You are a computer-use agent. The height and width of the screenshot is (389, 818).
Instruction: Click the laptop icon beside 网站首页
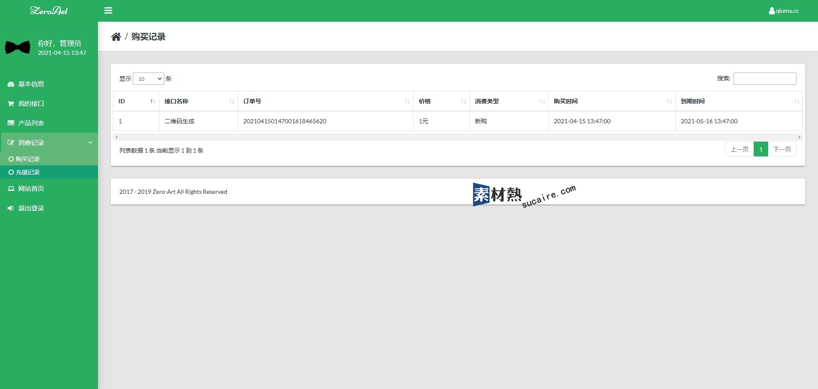point(11,189)
